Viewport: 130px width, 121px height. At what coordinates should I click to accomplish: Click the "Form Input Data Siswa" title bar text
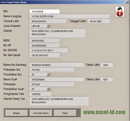[13, 2]
